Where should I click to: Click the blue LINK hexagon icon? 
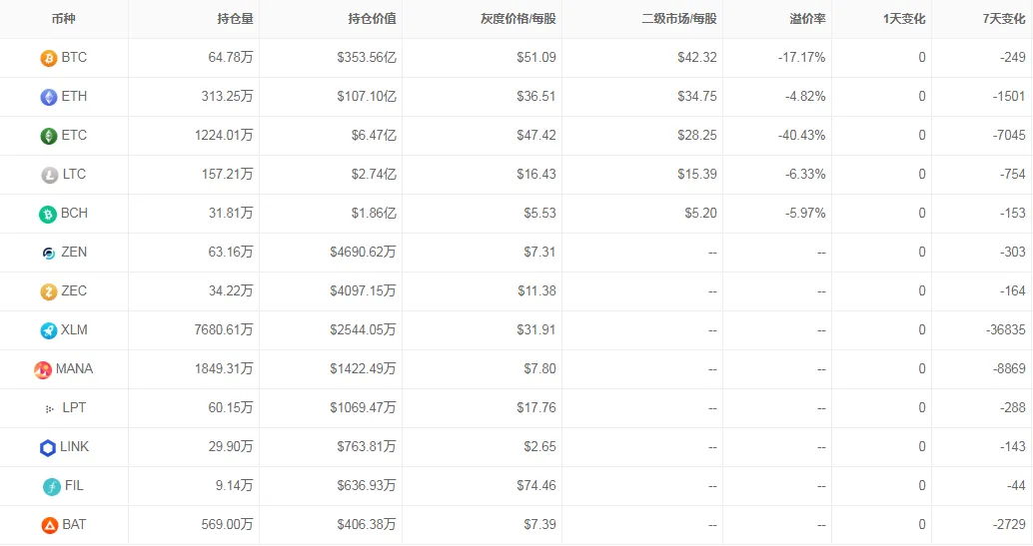click(47, 448)
